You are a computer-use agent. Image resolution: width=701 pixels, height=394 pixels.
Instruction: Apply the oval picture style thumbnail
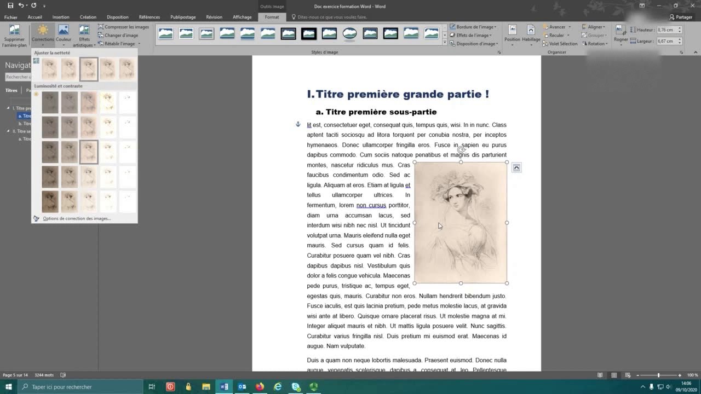click(349, 34)
